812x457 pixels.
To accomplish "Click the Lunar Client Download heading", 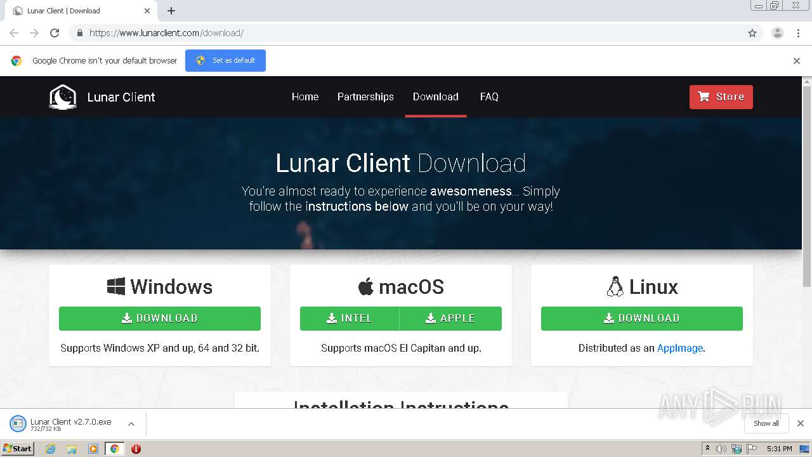I will point(401,163).
